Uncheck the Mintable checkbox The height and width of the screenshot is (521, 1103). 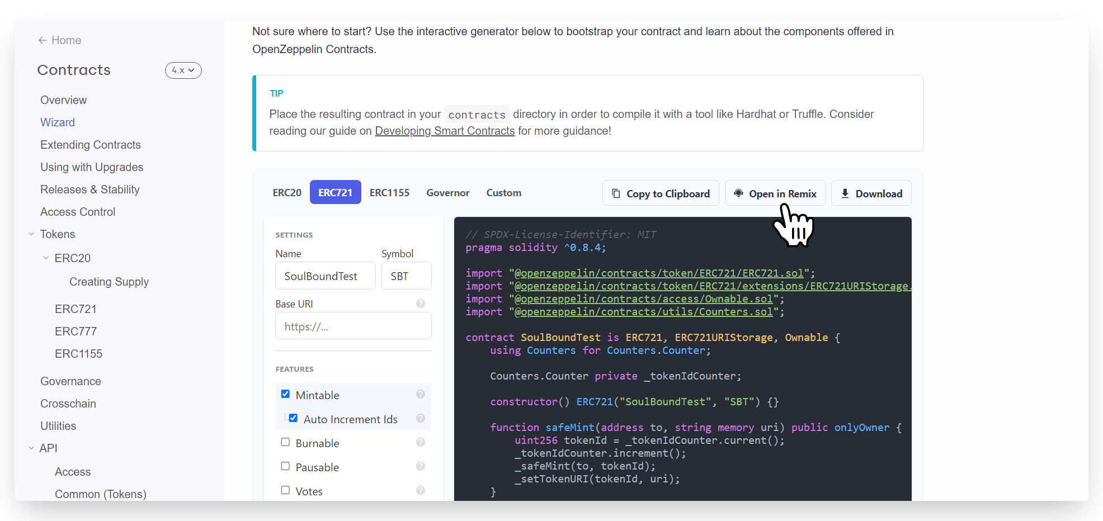pos(285,394)
